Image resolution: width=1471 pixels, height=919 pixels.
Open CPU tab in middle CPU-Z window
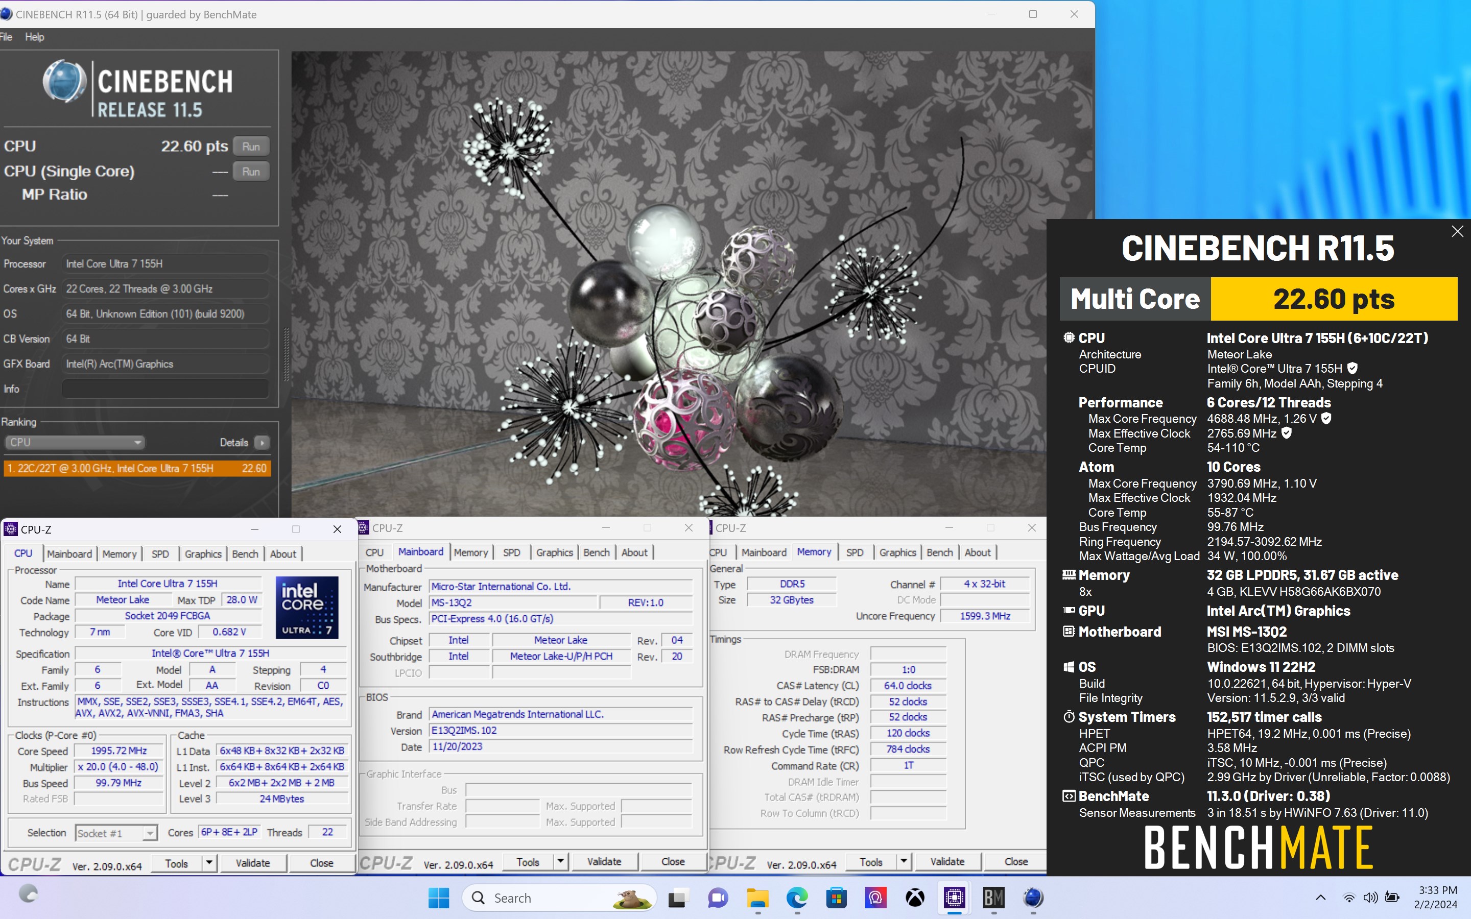(x=374, y=552)
